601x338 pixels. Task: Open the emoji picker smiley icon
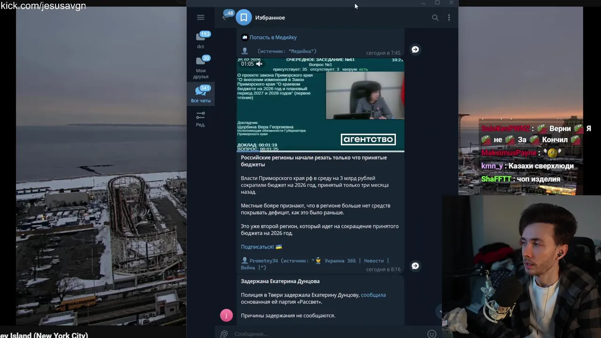pyautogui.click(x=431, y=334)
